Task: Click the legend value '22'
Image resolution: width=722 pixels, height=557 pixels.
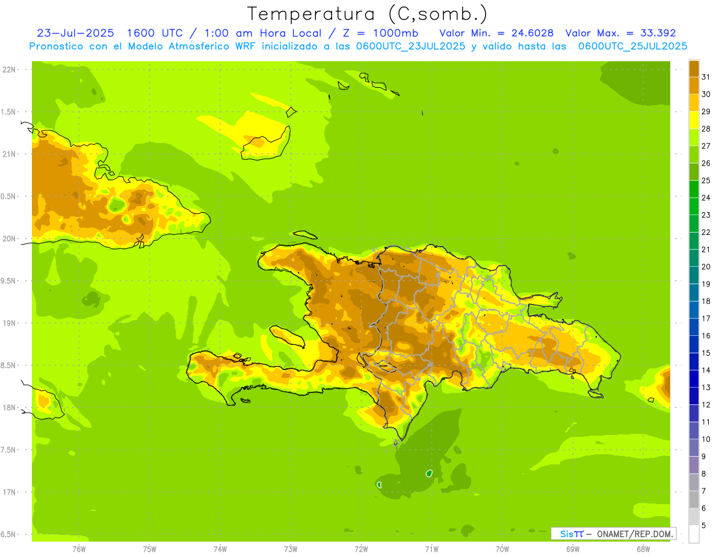Action: pyautogui.click(x=706, y=233)
